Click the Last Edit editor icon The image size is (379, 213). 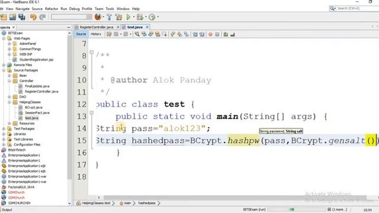pos(109,34)
